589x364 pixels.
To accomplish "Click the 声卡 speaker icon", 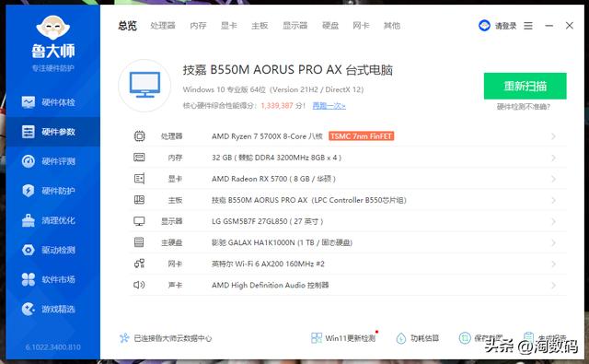I will coord(139,285).
